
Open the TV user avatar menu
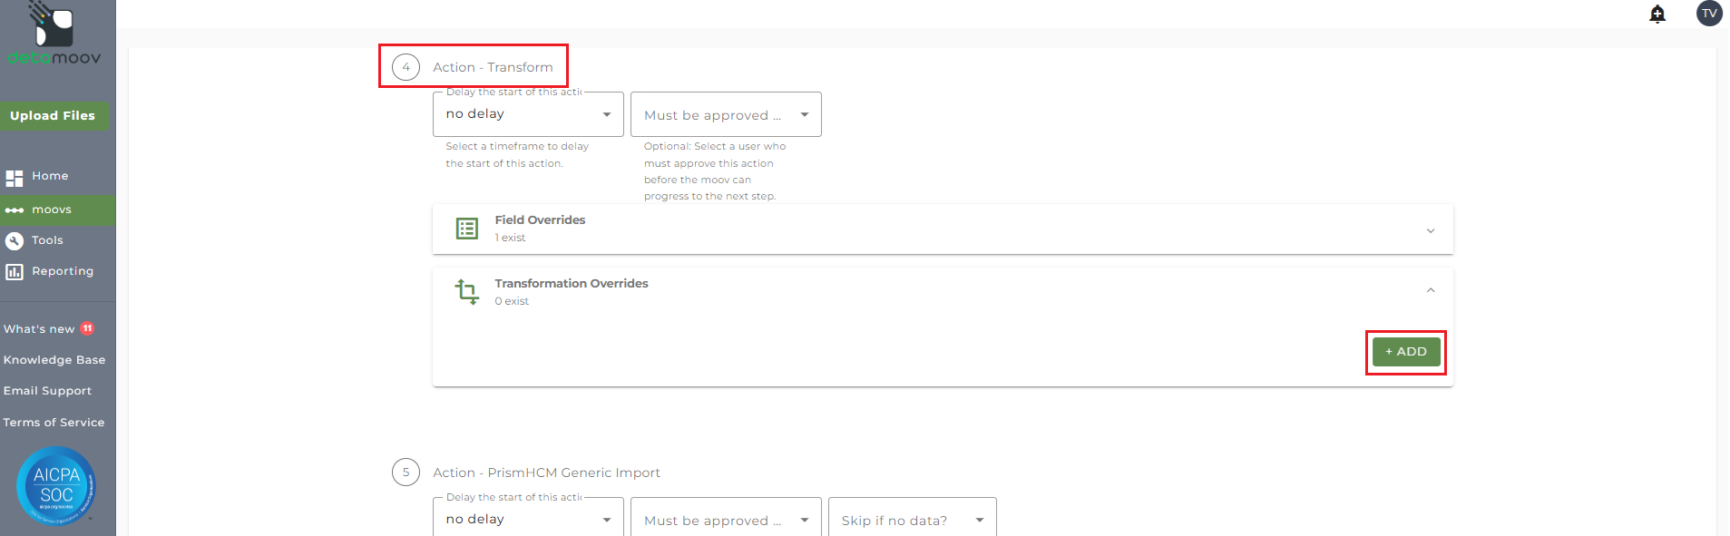click(x=1709, y=14)
